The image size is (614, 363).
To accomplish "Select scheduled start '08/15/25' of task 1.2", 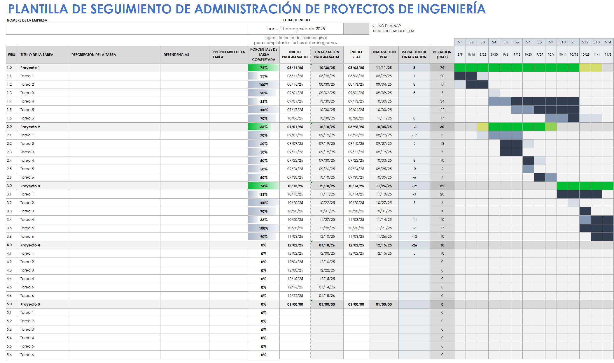I will pyautogui.click(x=295, y=84).
